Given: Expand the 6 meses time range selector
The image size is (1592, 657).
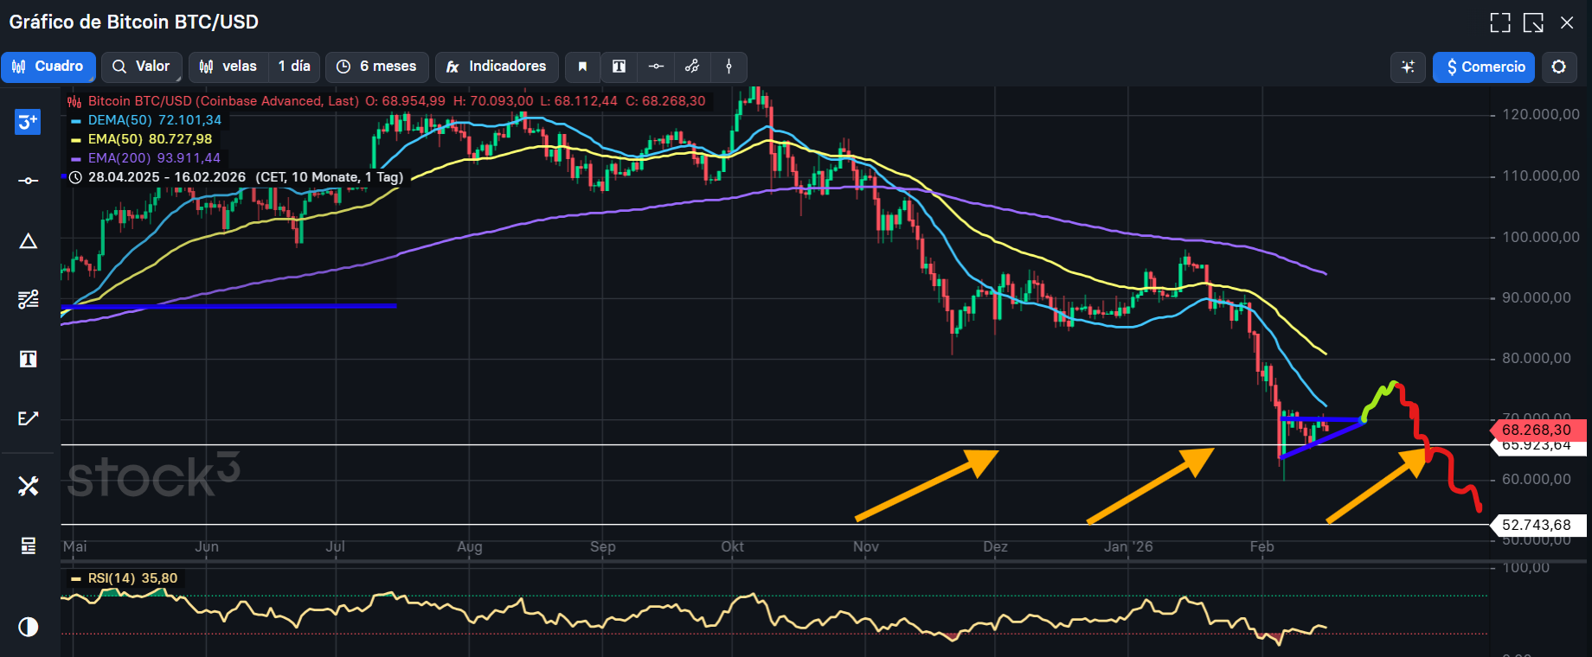Looking at the screenshot, I should [376, 67].
